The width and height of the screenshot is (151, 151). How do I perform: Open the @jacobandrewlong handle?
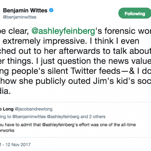pos(34,109)
